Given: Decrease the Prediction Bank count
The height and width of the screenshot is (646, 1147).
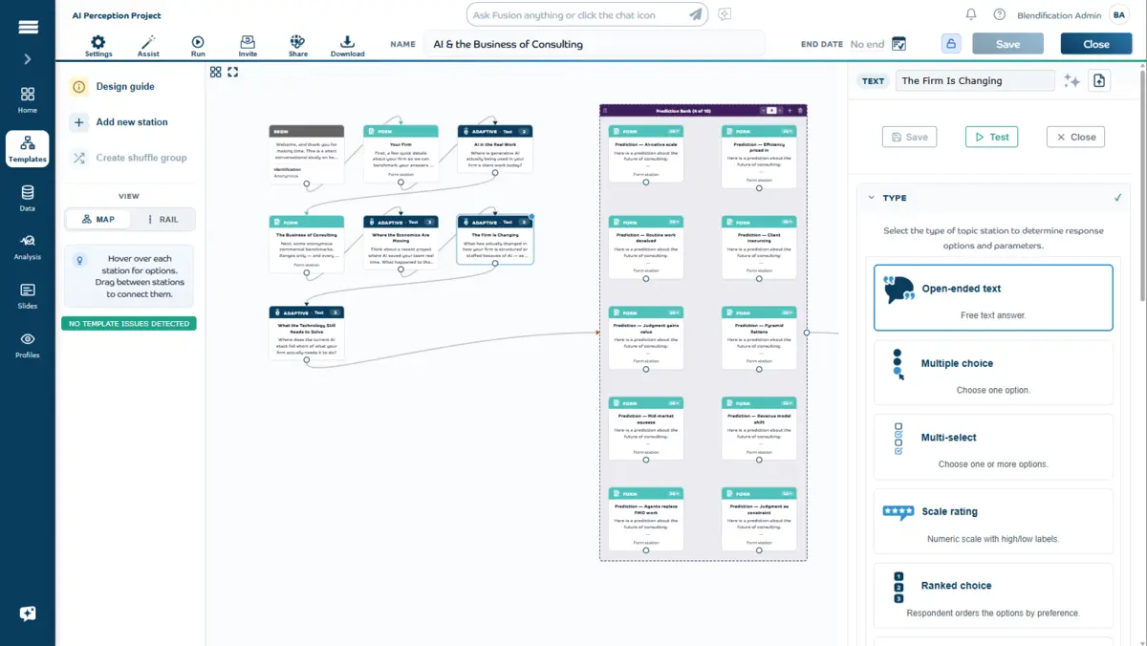Looking at the screenshot, I should [x=763, y=111].
